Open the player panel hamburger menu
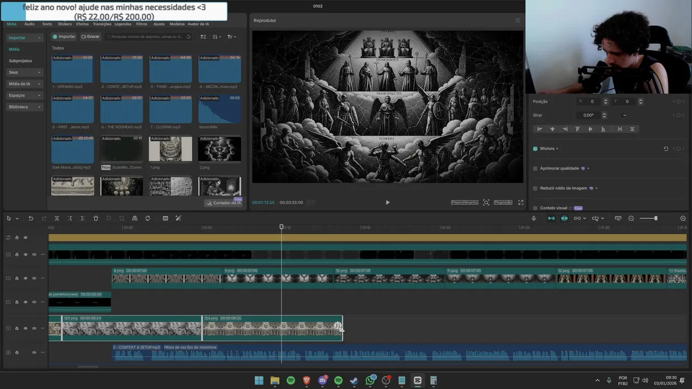 pyautogui.click(x=517, y=21)
